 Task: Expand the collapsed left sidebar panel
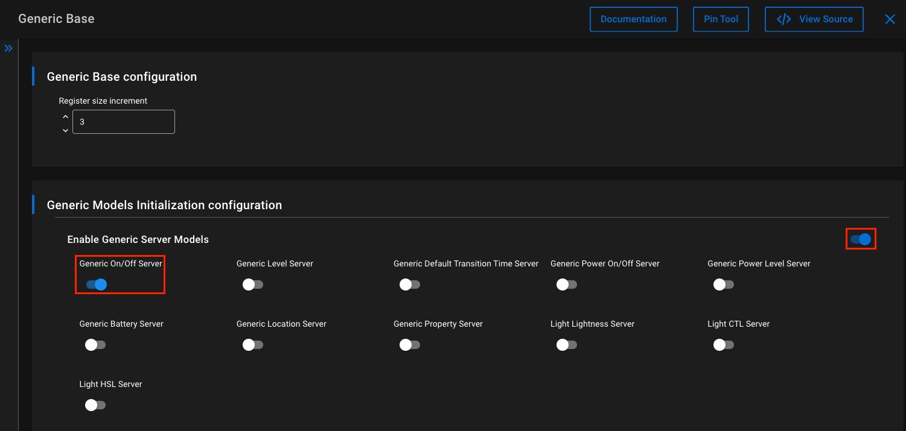(8, 47)
